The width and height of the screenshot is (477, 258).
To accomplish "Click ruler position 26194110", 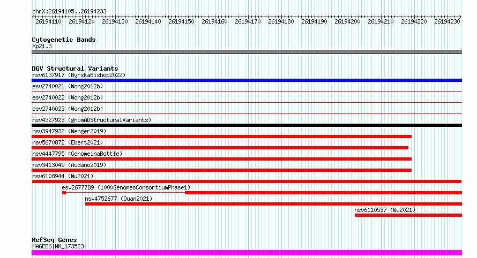I will pos(48,21).
